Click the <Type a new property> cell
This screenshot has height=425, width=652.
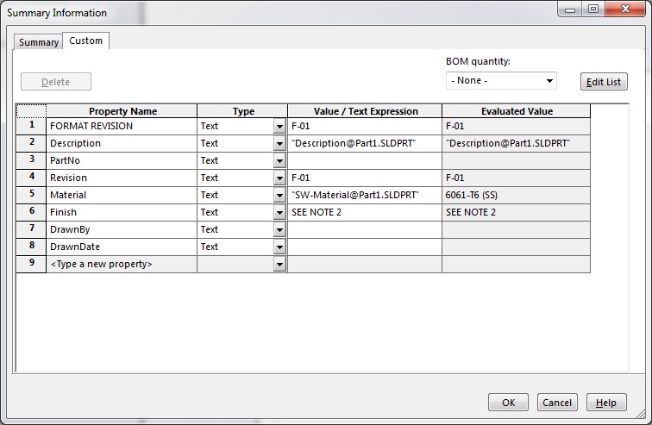click(122, 264)
